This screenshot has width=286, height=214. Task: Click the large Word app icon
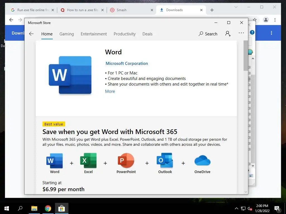70,75
